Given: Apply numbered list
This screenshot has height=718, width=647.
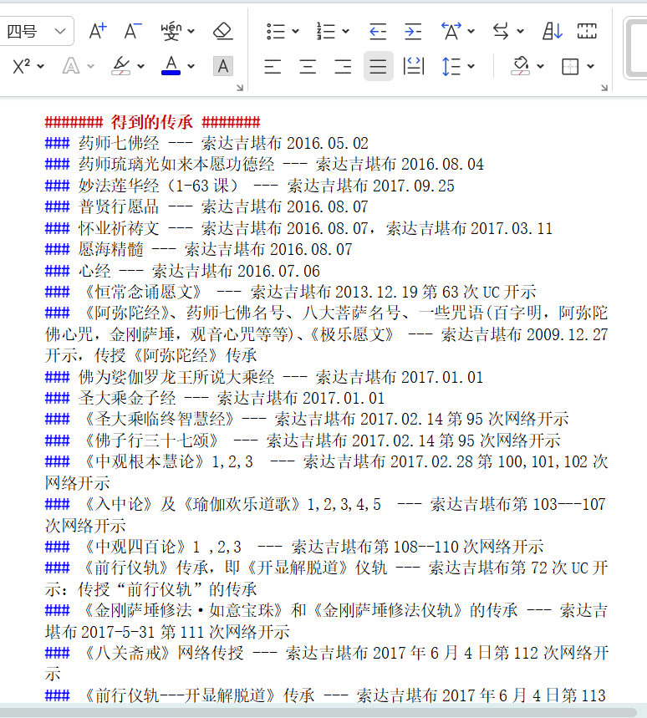Looking at the screenshot, I should [326, 31].
